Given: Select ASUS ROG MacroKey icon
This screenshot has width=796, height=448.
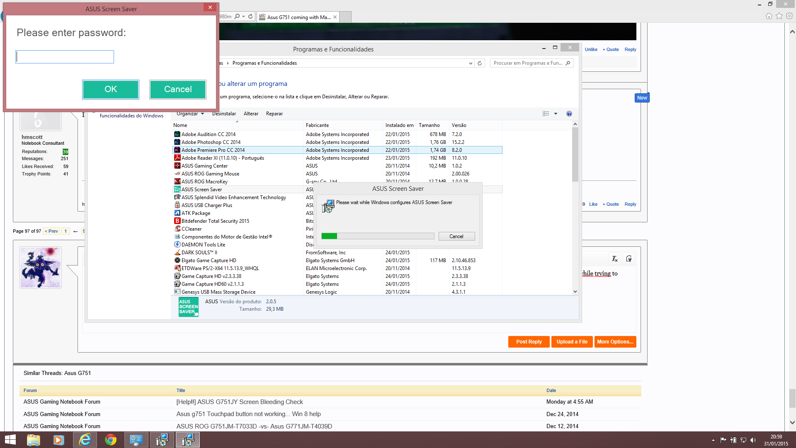Looking at the screenshot, I should coord(177,182).
